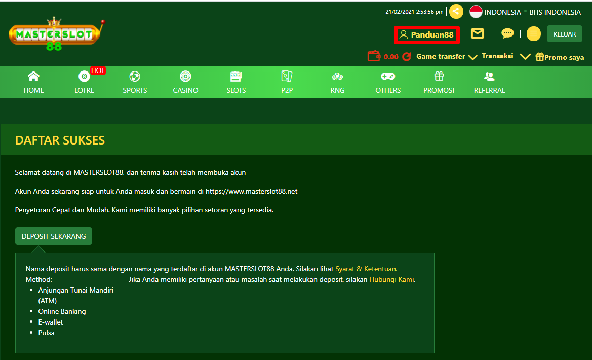Open the BHS INDONESIA language selector
592x360 pixels.
pyautogui.click(x=555, y=11)
